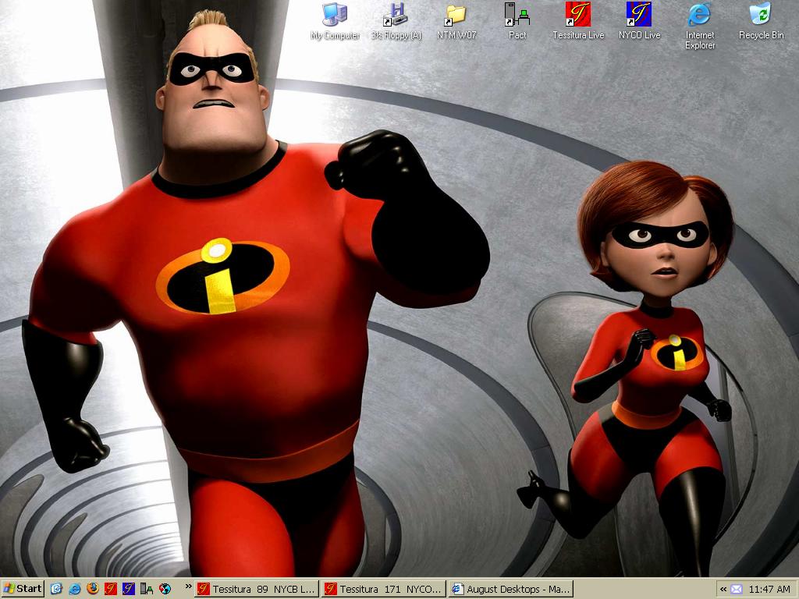Image resolution: width=799 pixels, height=599 pixels.
Task: Switch to August Desktops taskbar window
Action: tap(511, 590)
